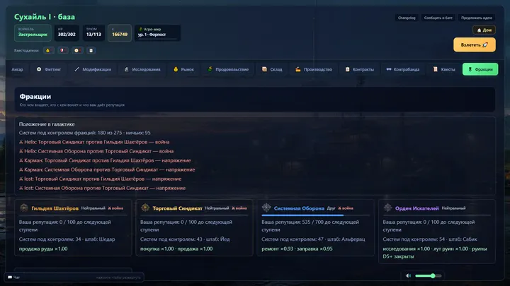510x286 pixels.
Task: Click the Систем под контролем фракций: 180 из 275 line
Action: tap(84, 133)
